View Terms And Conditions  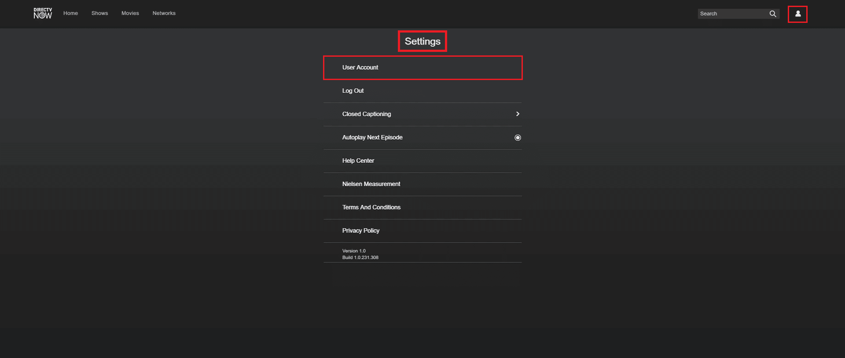click(x=422, y=208)
